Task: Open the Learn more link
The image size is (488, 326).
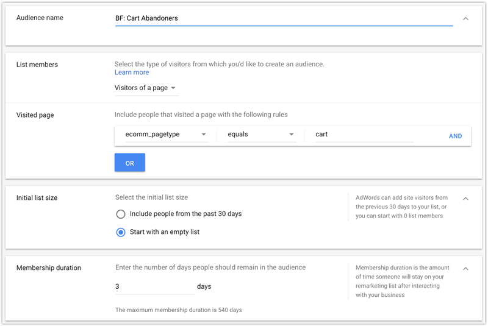Action: point(132,73)
